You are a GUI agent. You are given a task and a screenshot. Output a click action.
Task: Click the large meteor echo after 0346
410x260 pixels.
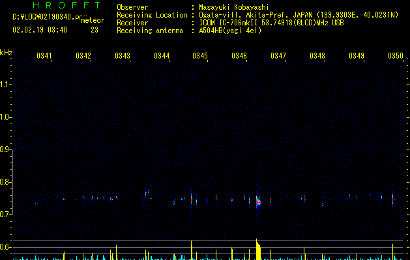pyautogui.click(x=258, y=202)
